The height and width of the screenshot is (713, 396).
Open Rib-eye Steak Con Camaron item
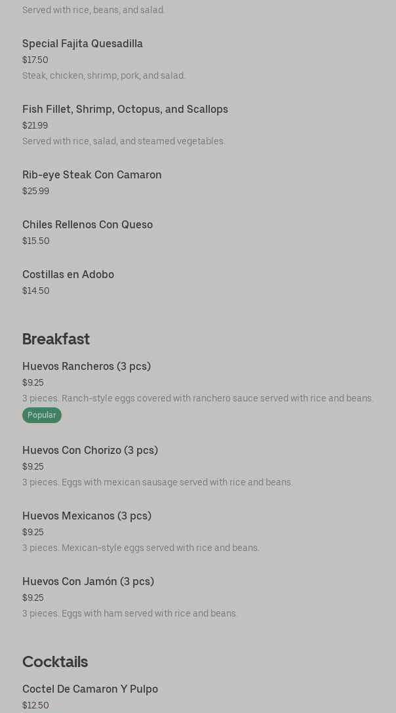click(x=92, y=174)
